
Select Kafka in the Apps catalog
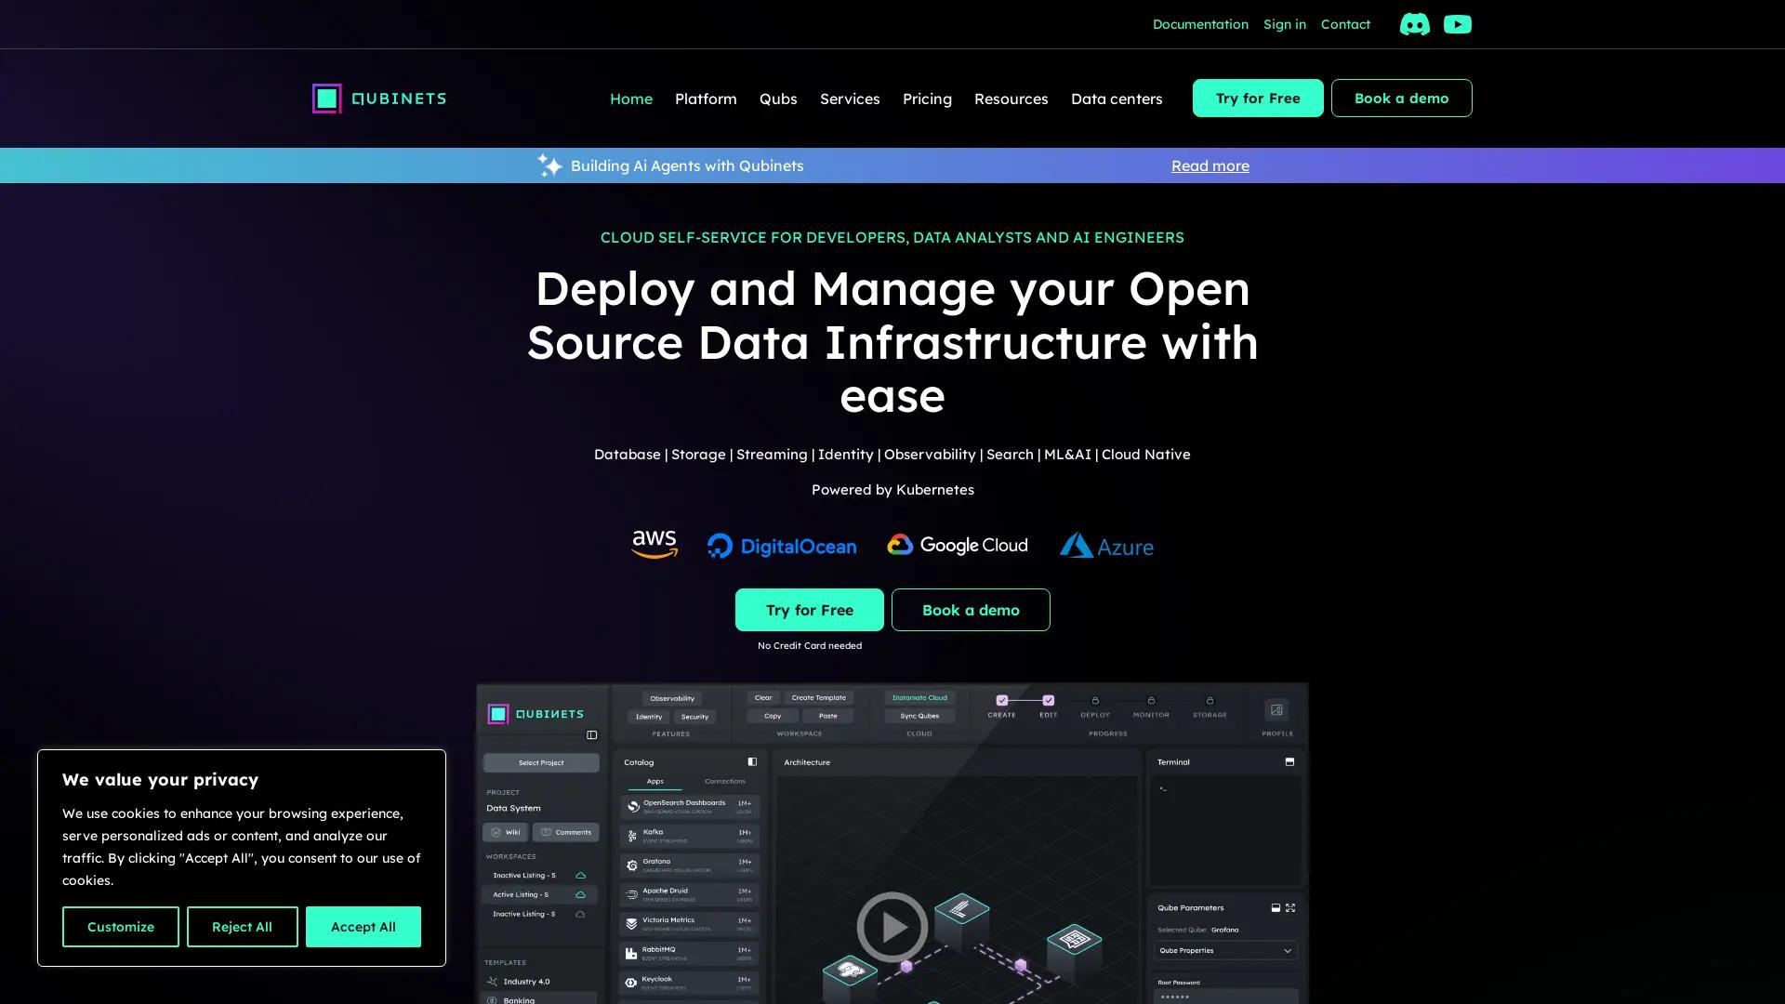click(x=688, y=835)
